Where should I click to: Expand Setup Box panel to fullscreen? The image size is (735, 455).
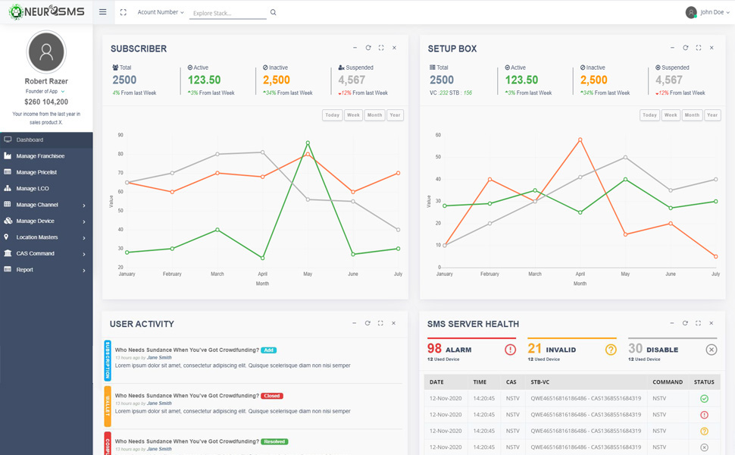(x=699, y=48)
